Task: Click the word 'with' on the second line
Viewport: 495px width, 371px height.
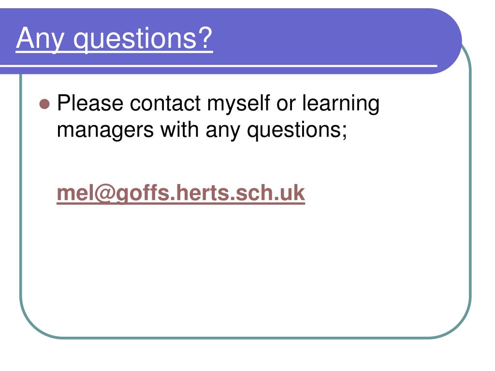Action: (179, 129)
